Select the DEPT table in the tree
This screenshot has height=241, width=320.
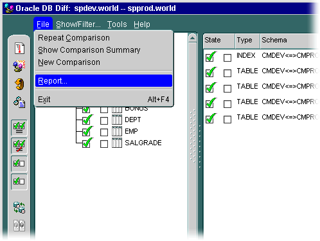coord(133,120)
